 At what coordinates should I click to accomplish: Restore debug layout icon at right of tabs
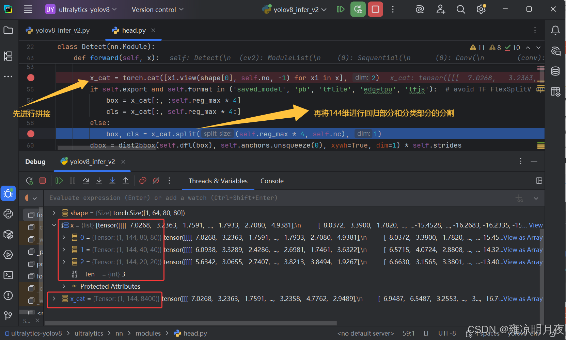(539, 181)
